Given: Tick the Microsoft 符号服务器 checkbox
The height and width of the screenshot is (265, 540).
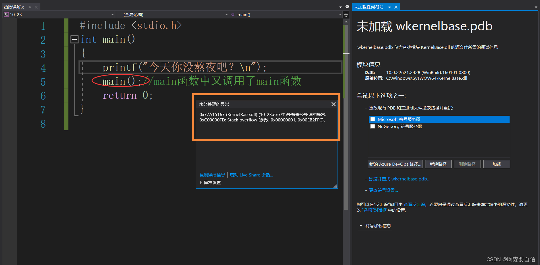Looking at the screenshot, I should pos(373,119).
